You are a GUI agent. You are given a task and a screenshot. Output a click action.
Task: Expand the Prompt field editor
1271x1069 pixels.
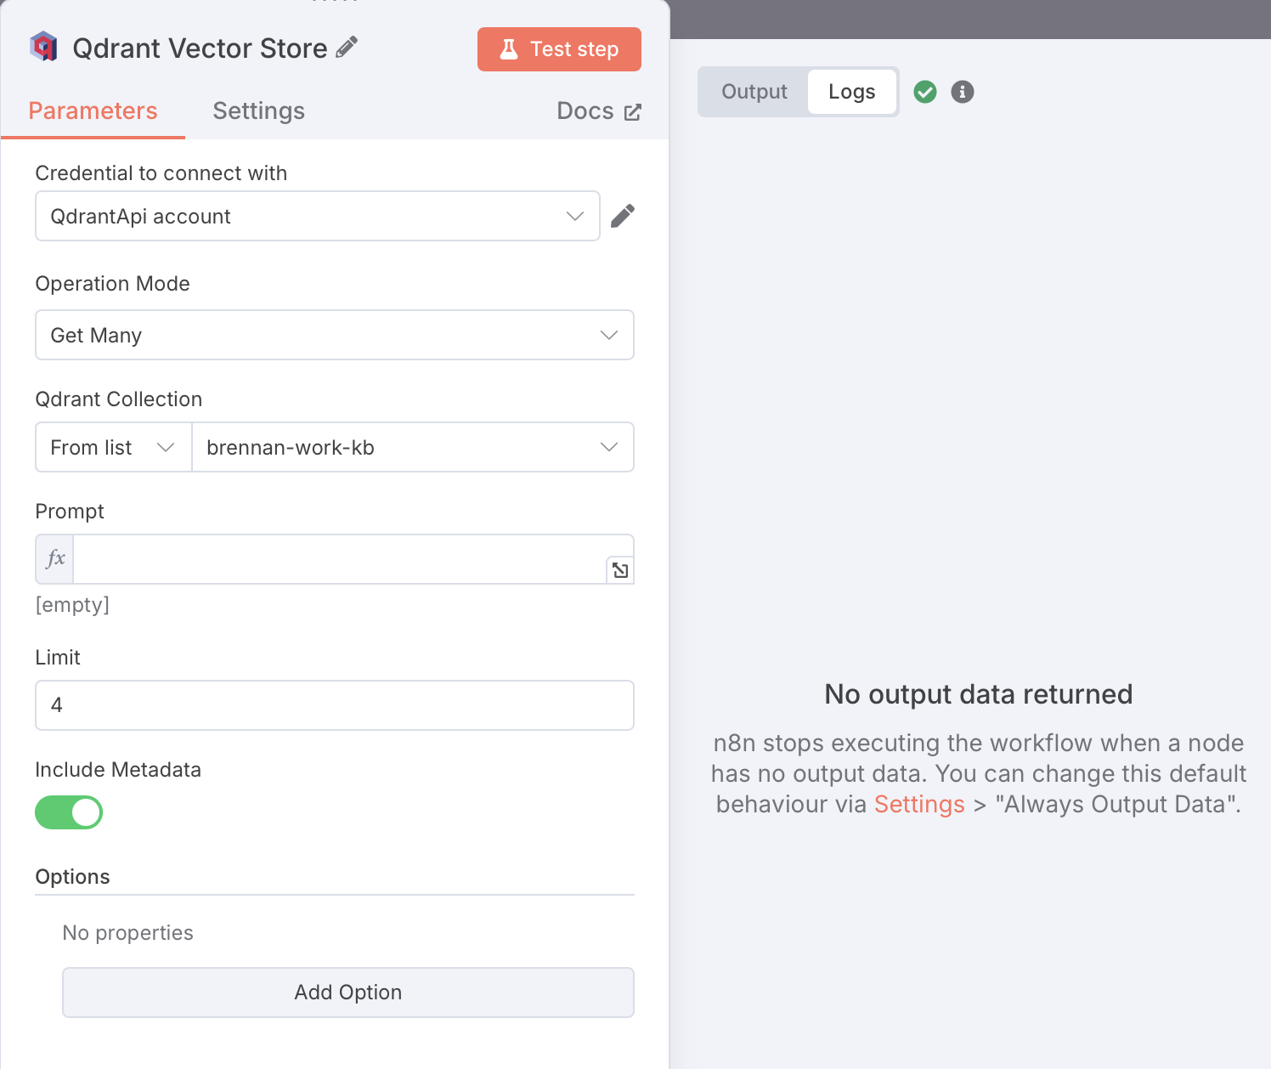pos(620,570)
